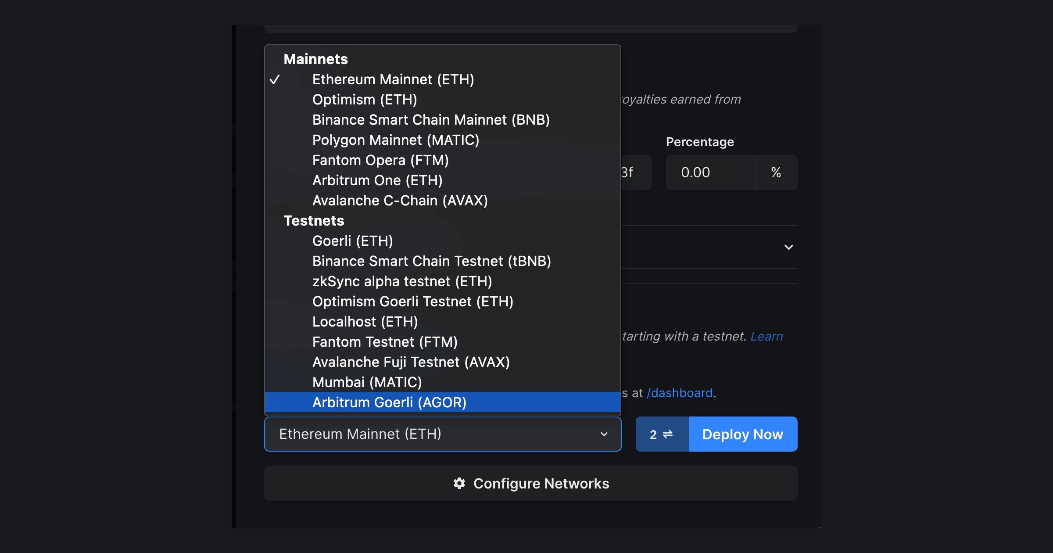The width and height of the screenshot is (1053, 553).
Task: Select Polygon Mainnet (MATIC)
Action: [x=396, y=140]
